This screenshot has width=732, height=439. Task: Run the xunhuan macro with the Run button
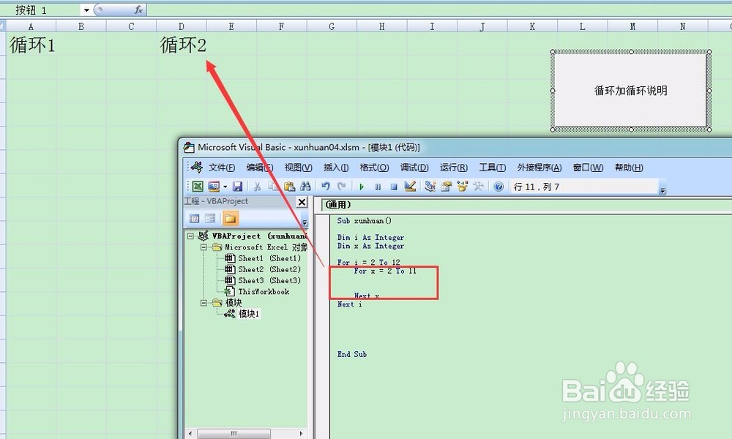coord(362,185)
